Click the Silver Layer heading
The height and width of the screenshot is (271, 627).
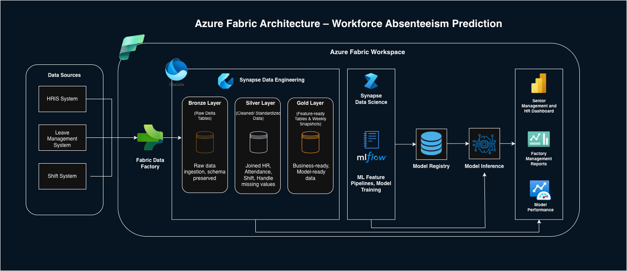point(260,103)
